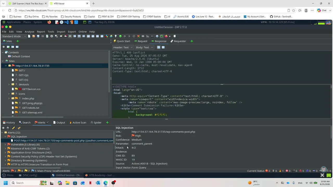Screen dimensions: 333x187
Task: Open the Tools menu
Action: pos(51,32)
